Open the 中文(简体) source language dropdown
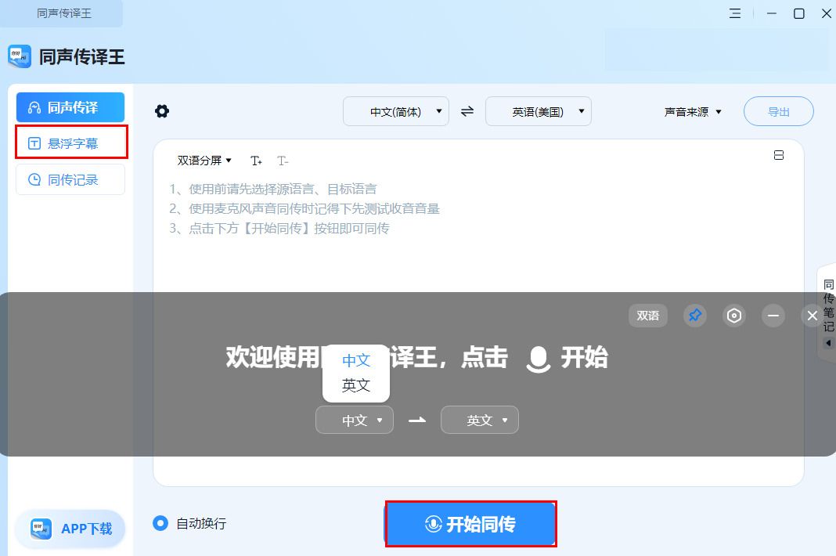Viewport: 836px width, 556px height. (x=395, y=111)
